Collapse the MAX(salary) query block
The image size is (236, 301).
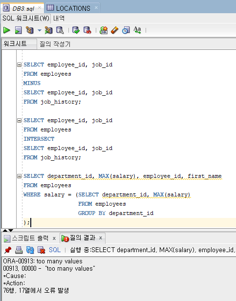click(x=19, y=176)
